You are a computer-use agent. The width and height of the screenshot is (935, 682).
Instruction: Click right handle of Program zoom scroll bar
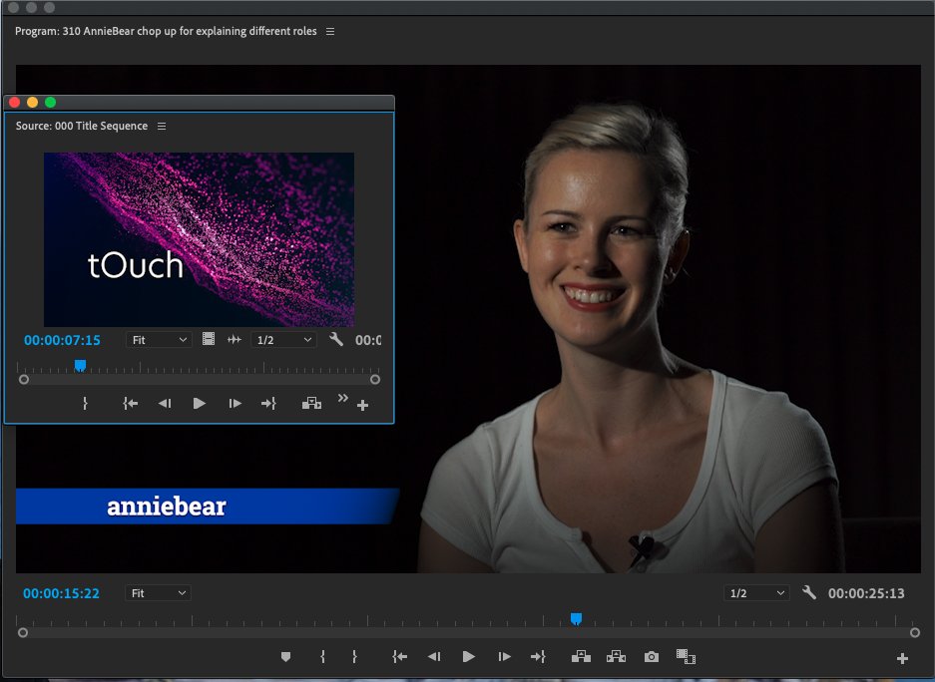[915, 632]
